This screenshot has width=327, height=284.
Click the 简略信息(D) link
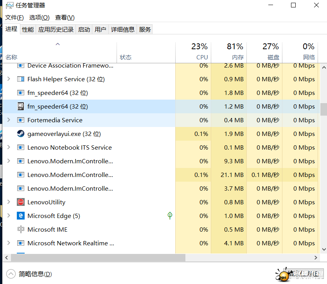pyautogui.click(x=35, y=274)
